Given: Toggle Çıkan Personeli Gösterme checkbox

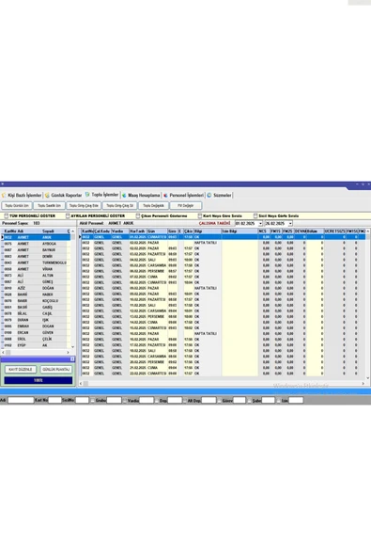Looking at the screenshot, I should coord(138,216).
